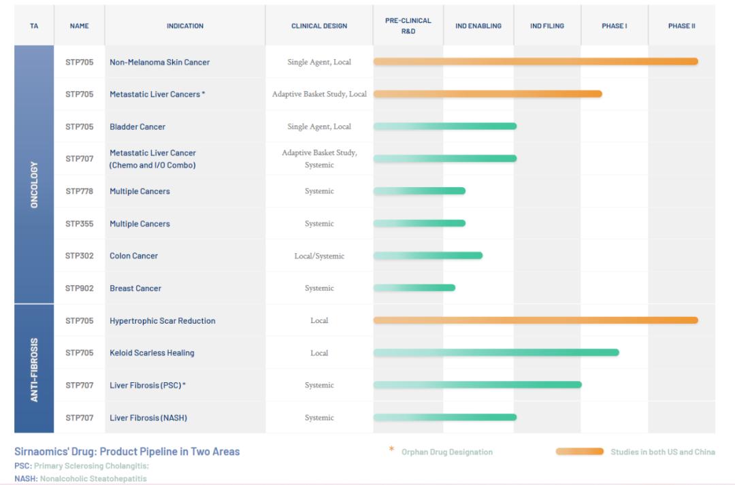Viewport: 735px width, 485px height.
Task: Select the Colon Cancer green progress bar
Action: tap(427, 256)
